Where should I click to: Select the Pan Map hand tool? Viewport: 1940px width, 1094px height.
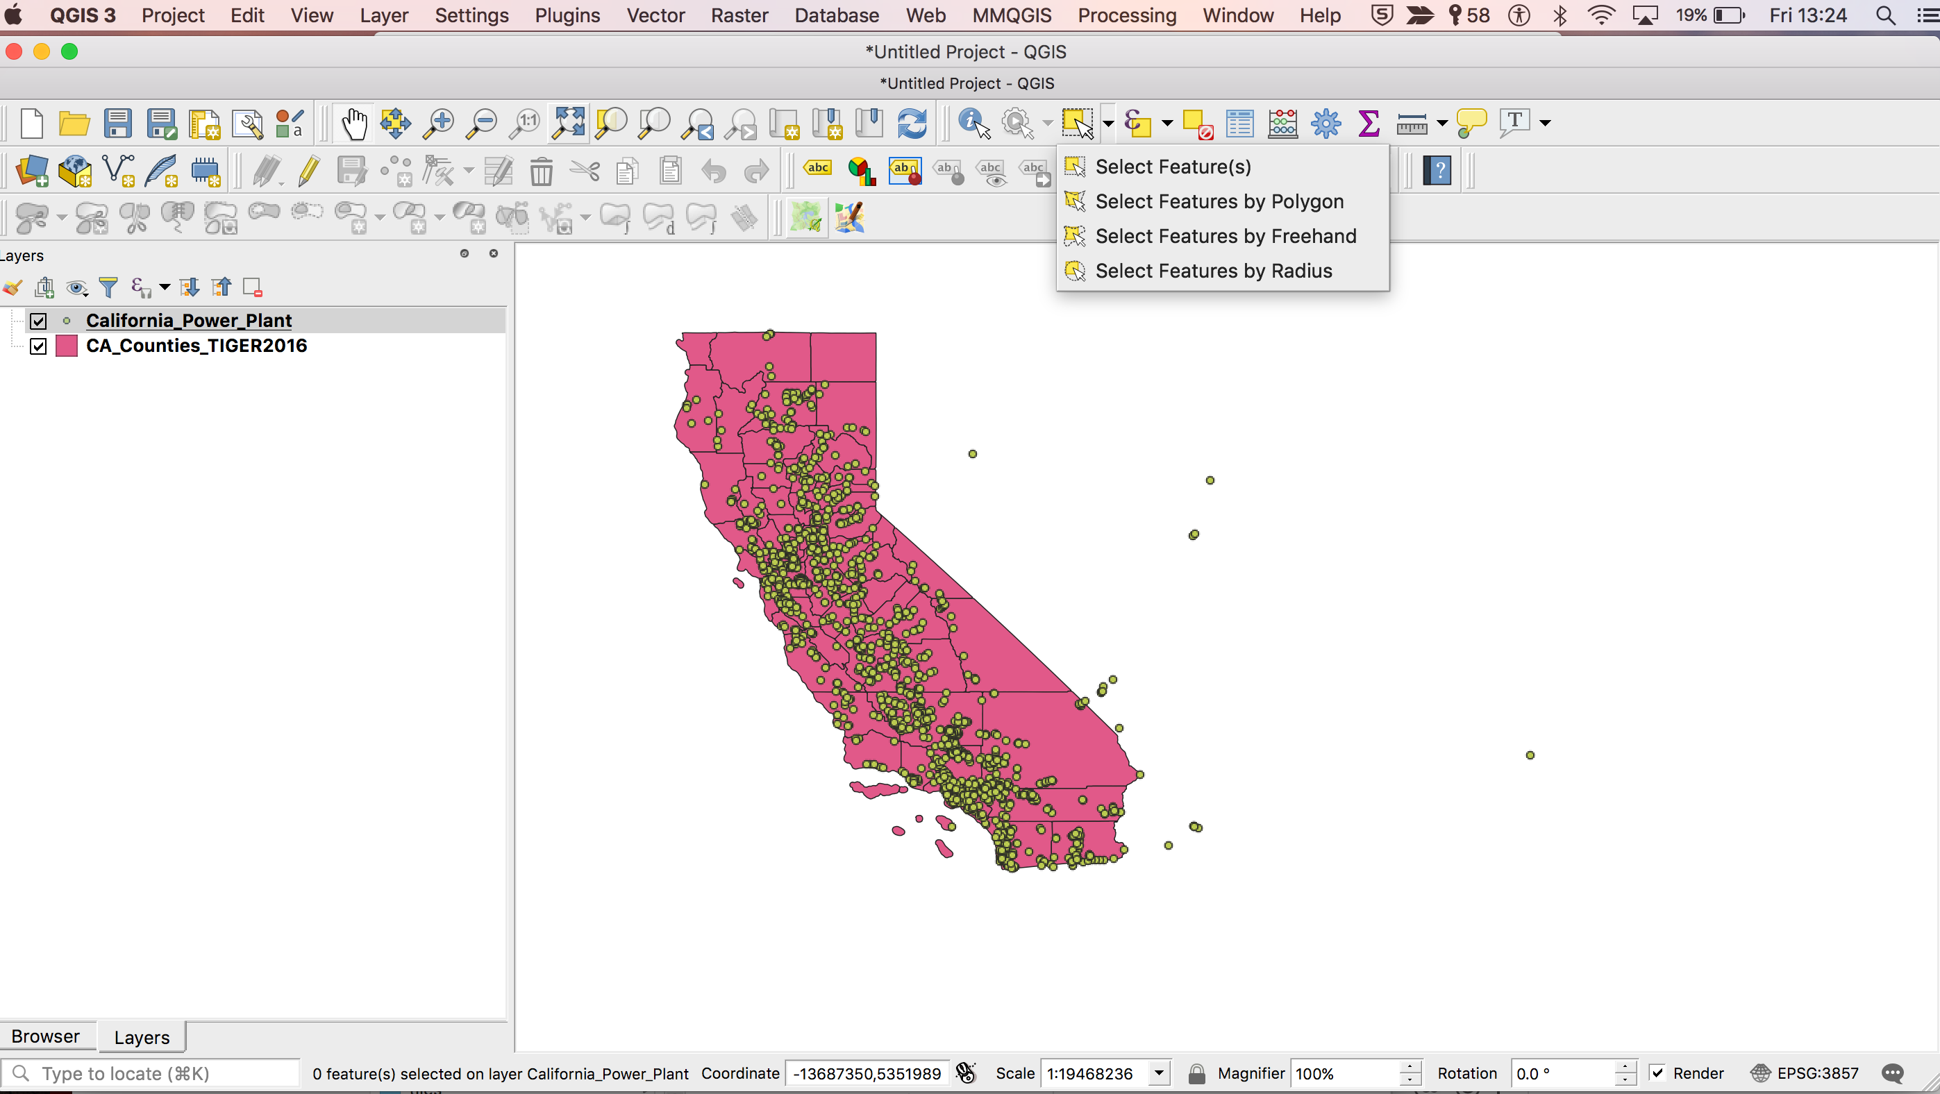(353, 124)
